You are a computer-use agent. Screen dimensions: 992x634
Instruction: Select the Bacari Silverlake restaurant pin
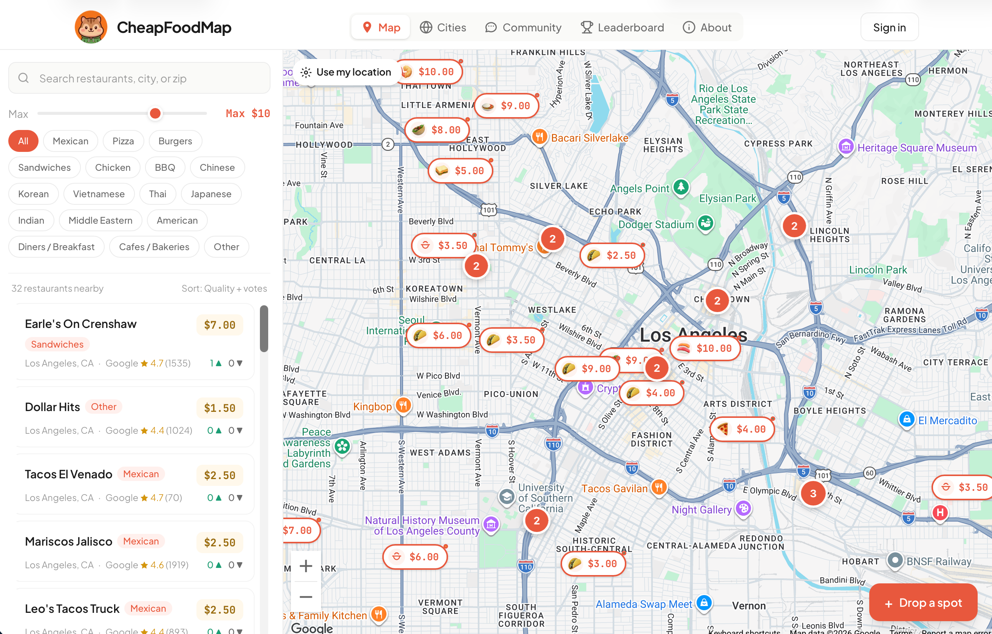point(539,137)
